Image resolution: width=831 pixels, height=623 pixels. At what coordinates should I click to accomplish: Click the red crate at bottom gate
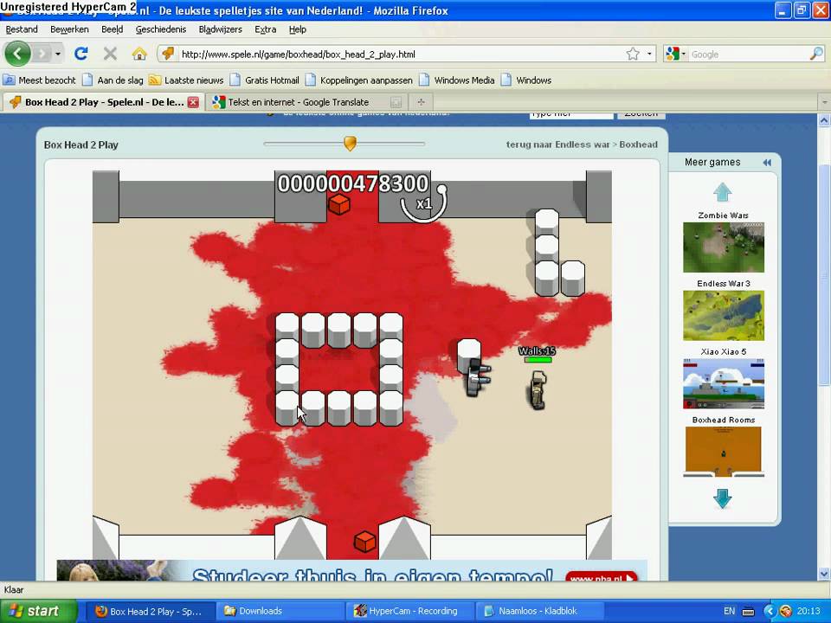tap(364, 542)
